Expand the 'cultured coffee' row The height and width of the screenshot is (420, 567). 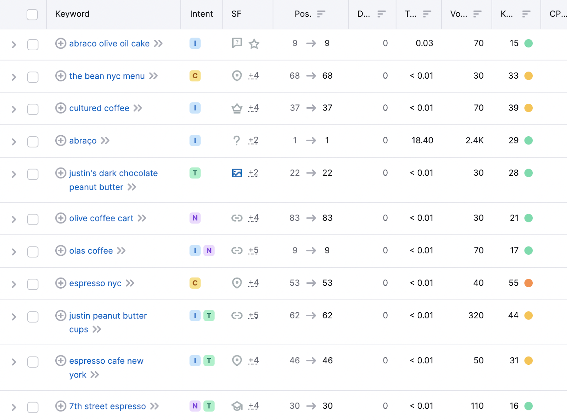14,109
